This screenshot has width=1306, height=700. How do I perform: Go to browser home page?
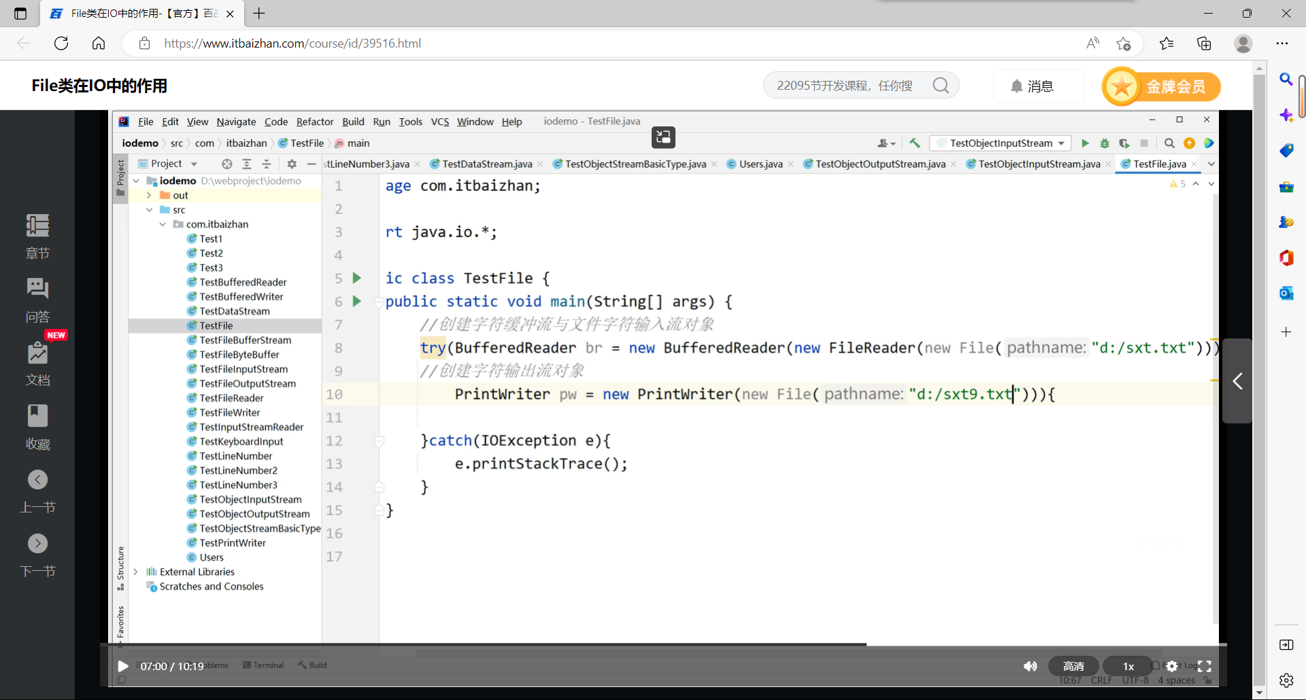(x=99, y=43)
